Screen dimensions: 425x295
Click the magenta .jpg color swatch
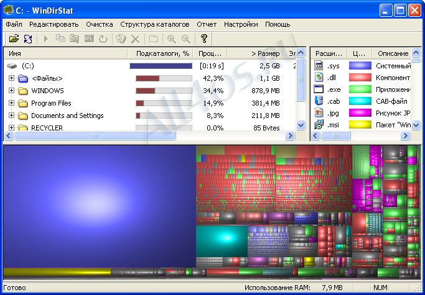coord(360,113)
